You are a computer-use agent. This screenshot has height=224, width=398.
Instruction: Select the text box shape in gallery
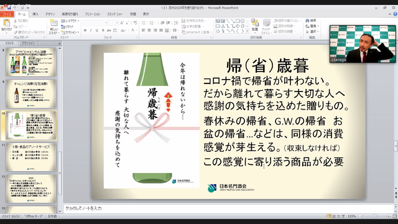[x=218, y=21]
